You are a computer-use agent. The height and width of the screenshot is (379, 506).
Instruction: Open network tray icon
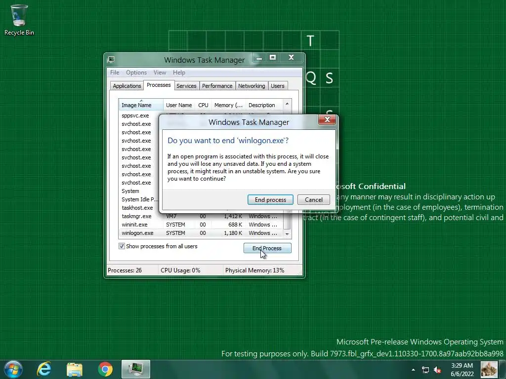[x=425, y=370]
